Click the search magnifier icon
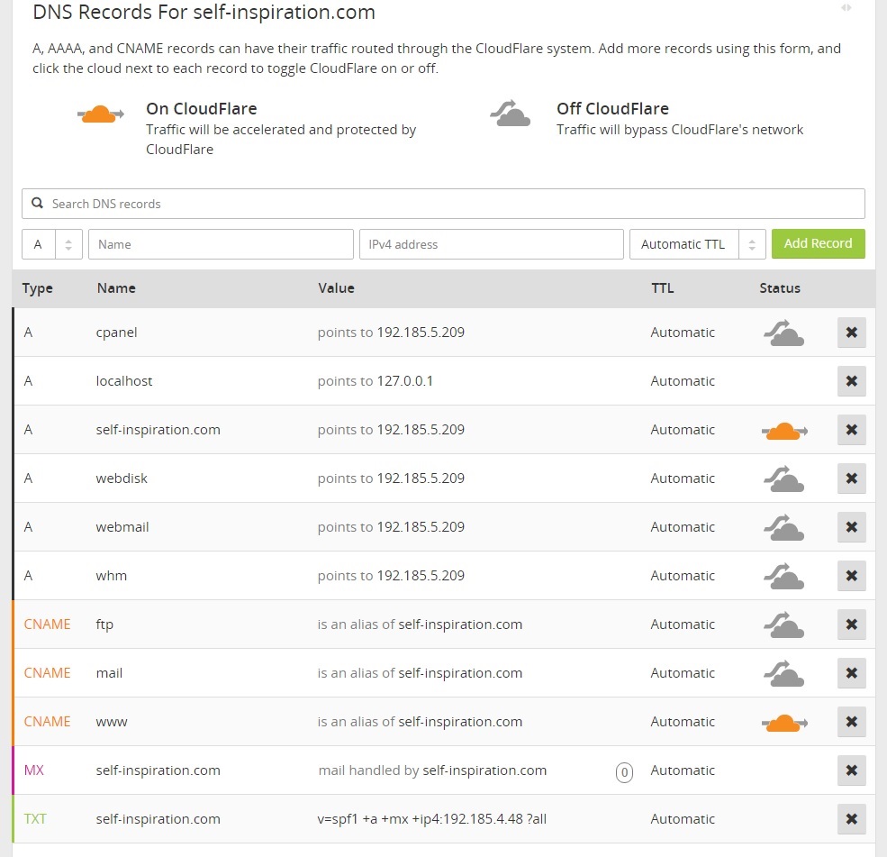The height and width of the screenshot is (857, 887). 37,204
